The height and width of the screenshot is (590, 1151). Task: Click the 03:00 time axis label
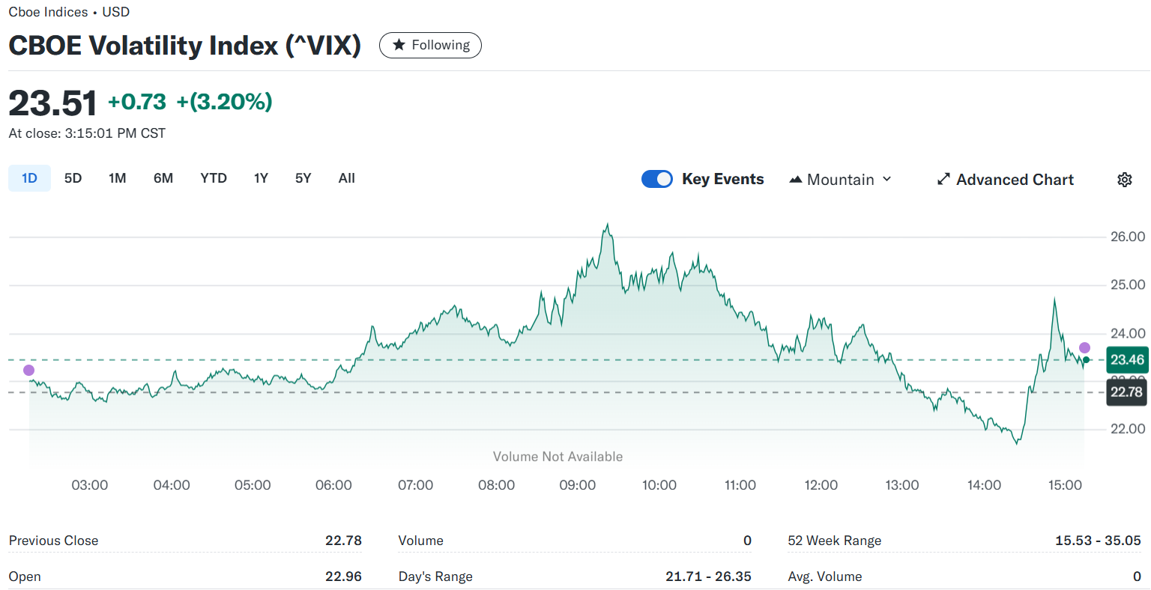click(90, 485)
